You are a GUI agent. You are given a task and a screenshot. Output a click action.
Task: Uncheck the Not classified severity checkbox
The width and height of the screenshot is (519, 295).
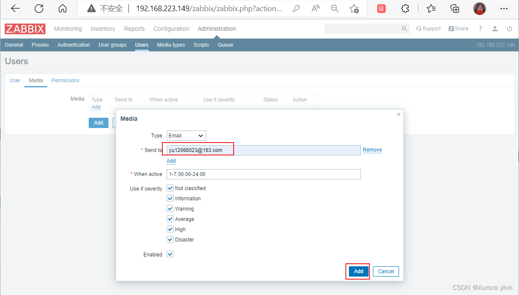tap(170, 188)
